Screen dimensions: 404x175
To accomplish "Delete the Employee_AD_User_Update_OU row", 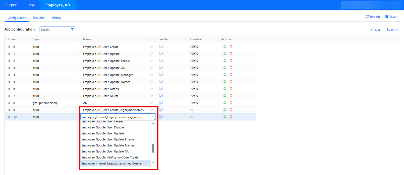I will pos(231,68).
